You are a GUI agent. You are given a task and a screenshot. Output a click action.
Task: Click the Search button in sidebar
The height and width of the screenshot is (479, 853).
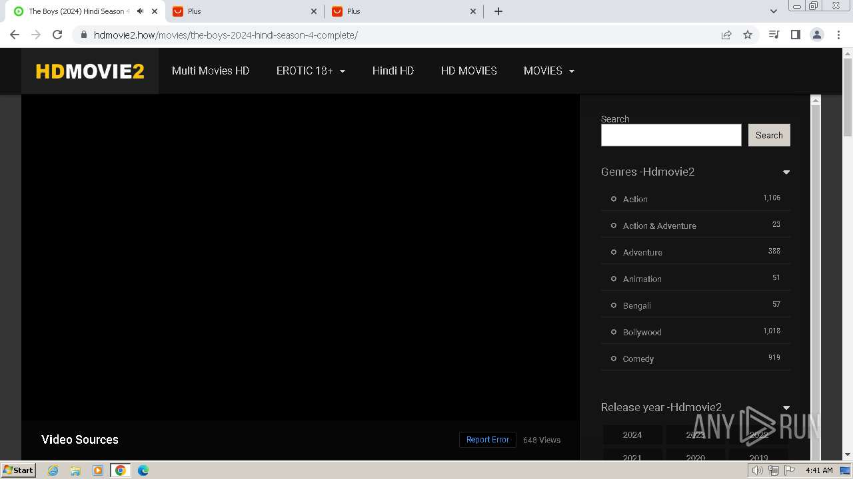[769, 135]
